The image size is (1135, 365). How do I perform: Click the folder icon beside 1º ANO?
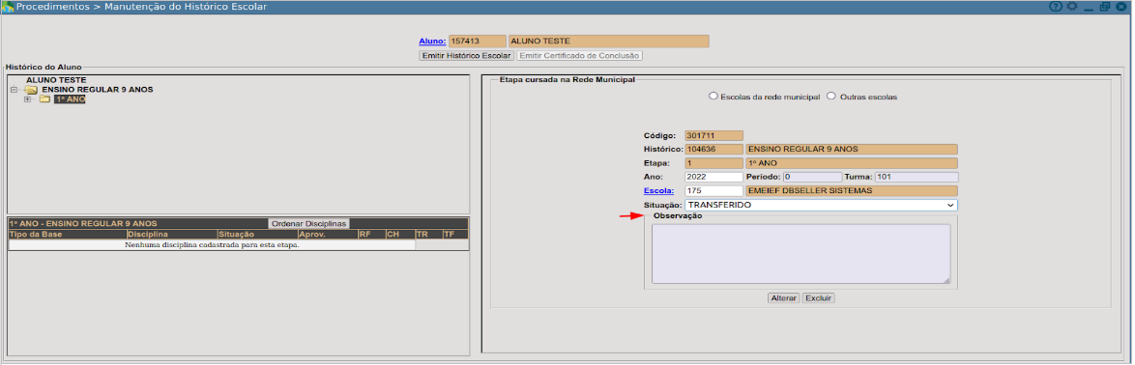tap(44, 99)
